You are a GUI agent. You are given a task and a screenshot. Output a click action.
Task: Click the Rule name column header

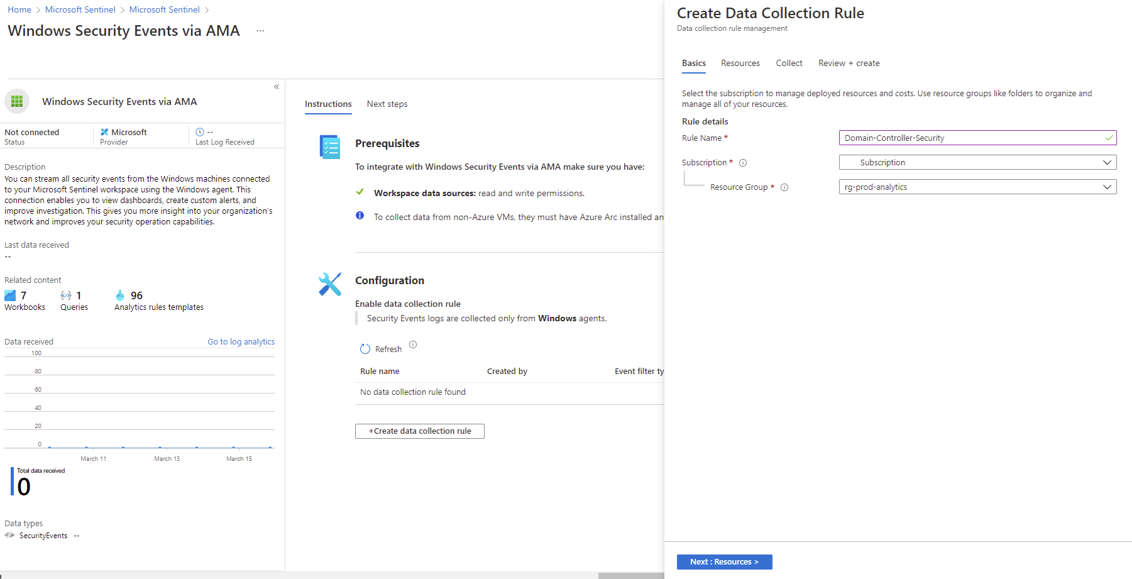(380, 372)
